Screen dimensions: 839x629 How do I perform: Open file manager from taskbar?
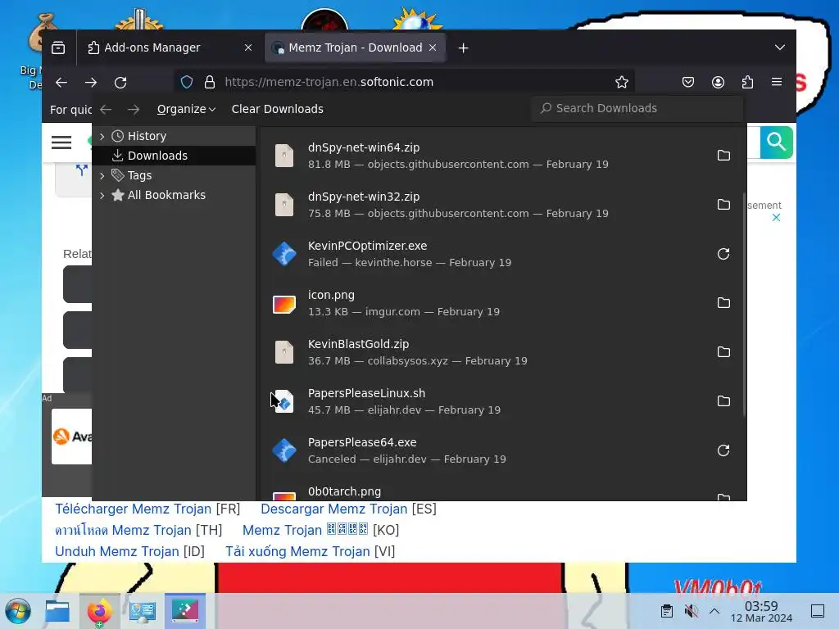pos(57,611)
